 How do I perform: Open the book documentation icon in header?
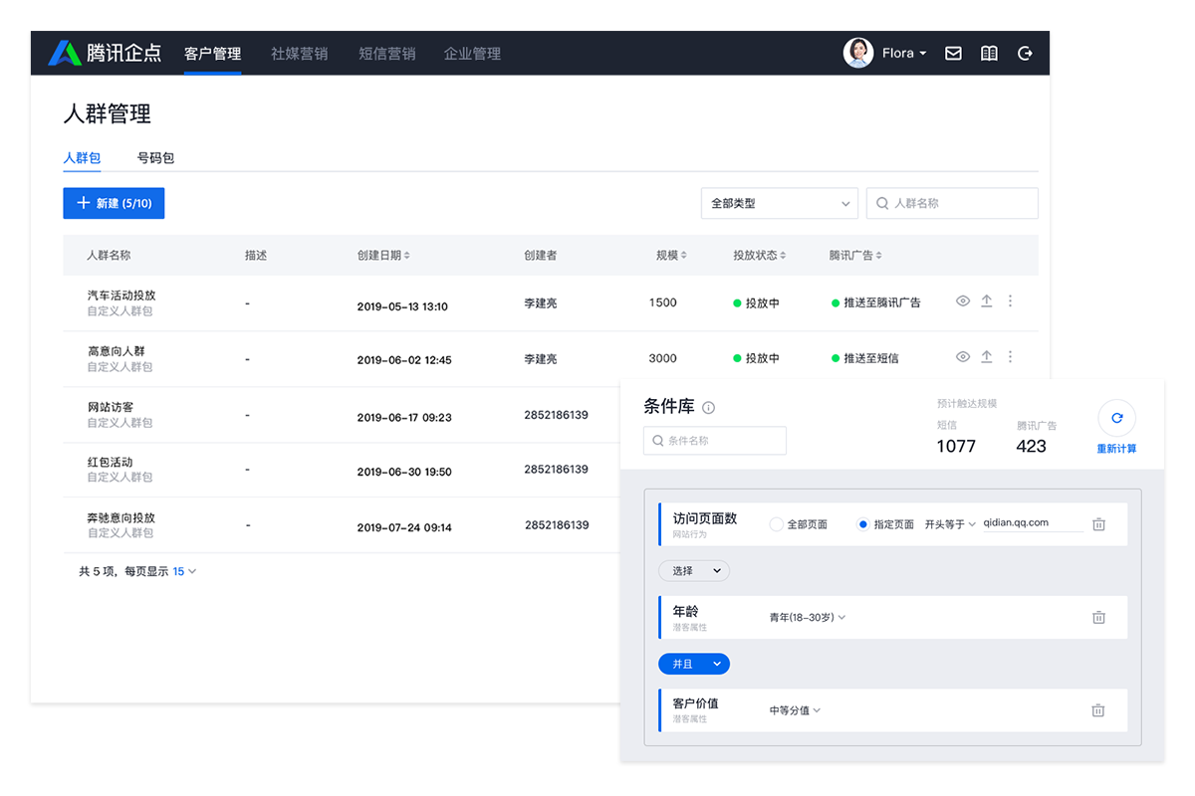point(989,54)
